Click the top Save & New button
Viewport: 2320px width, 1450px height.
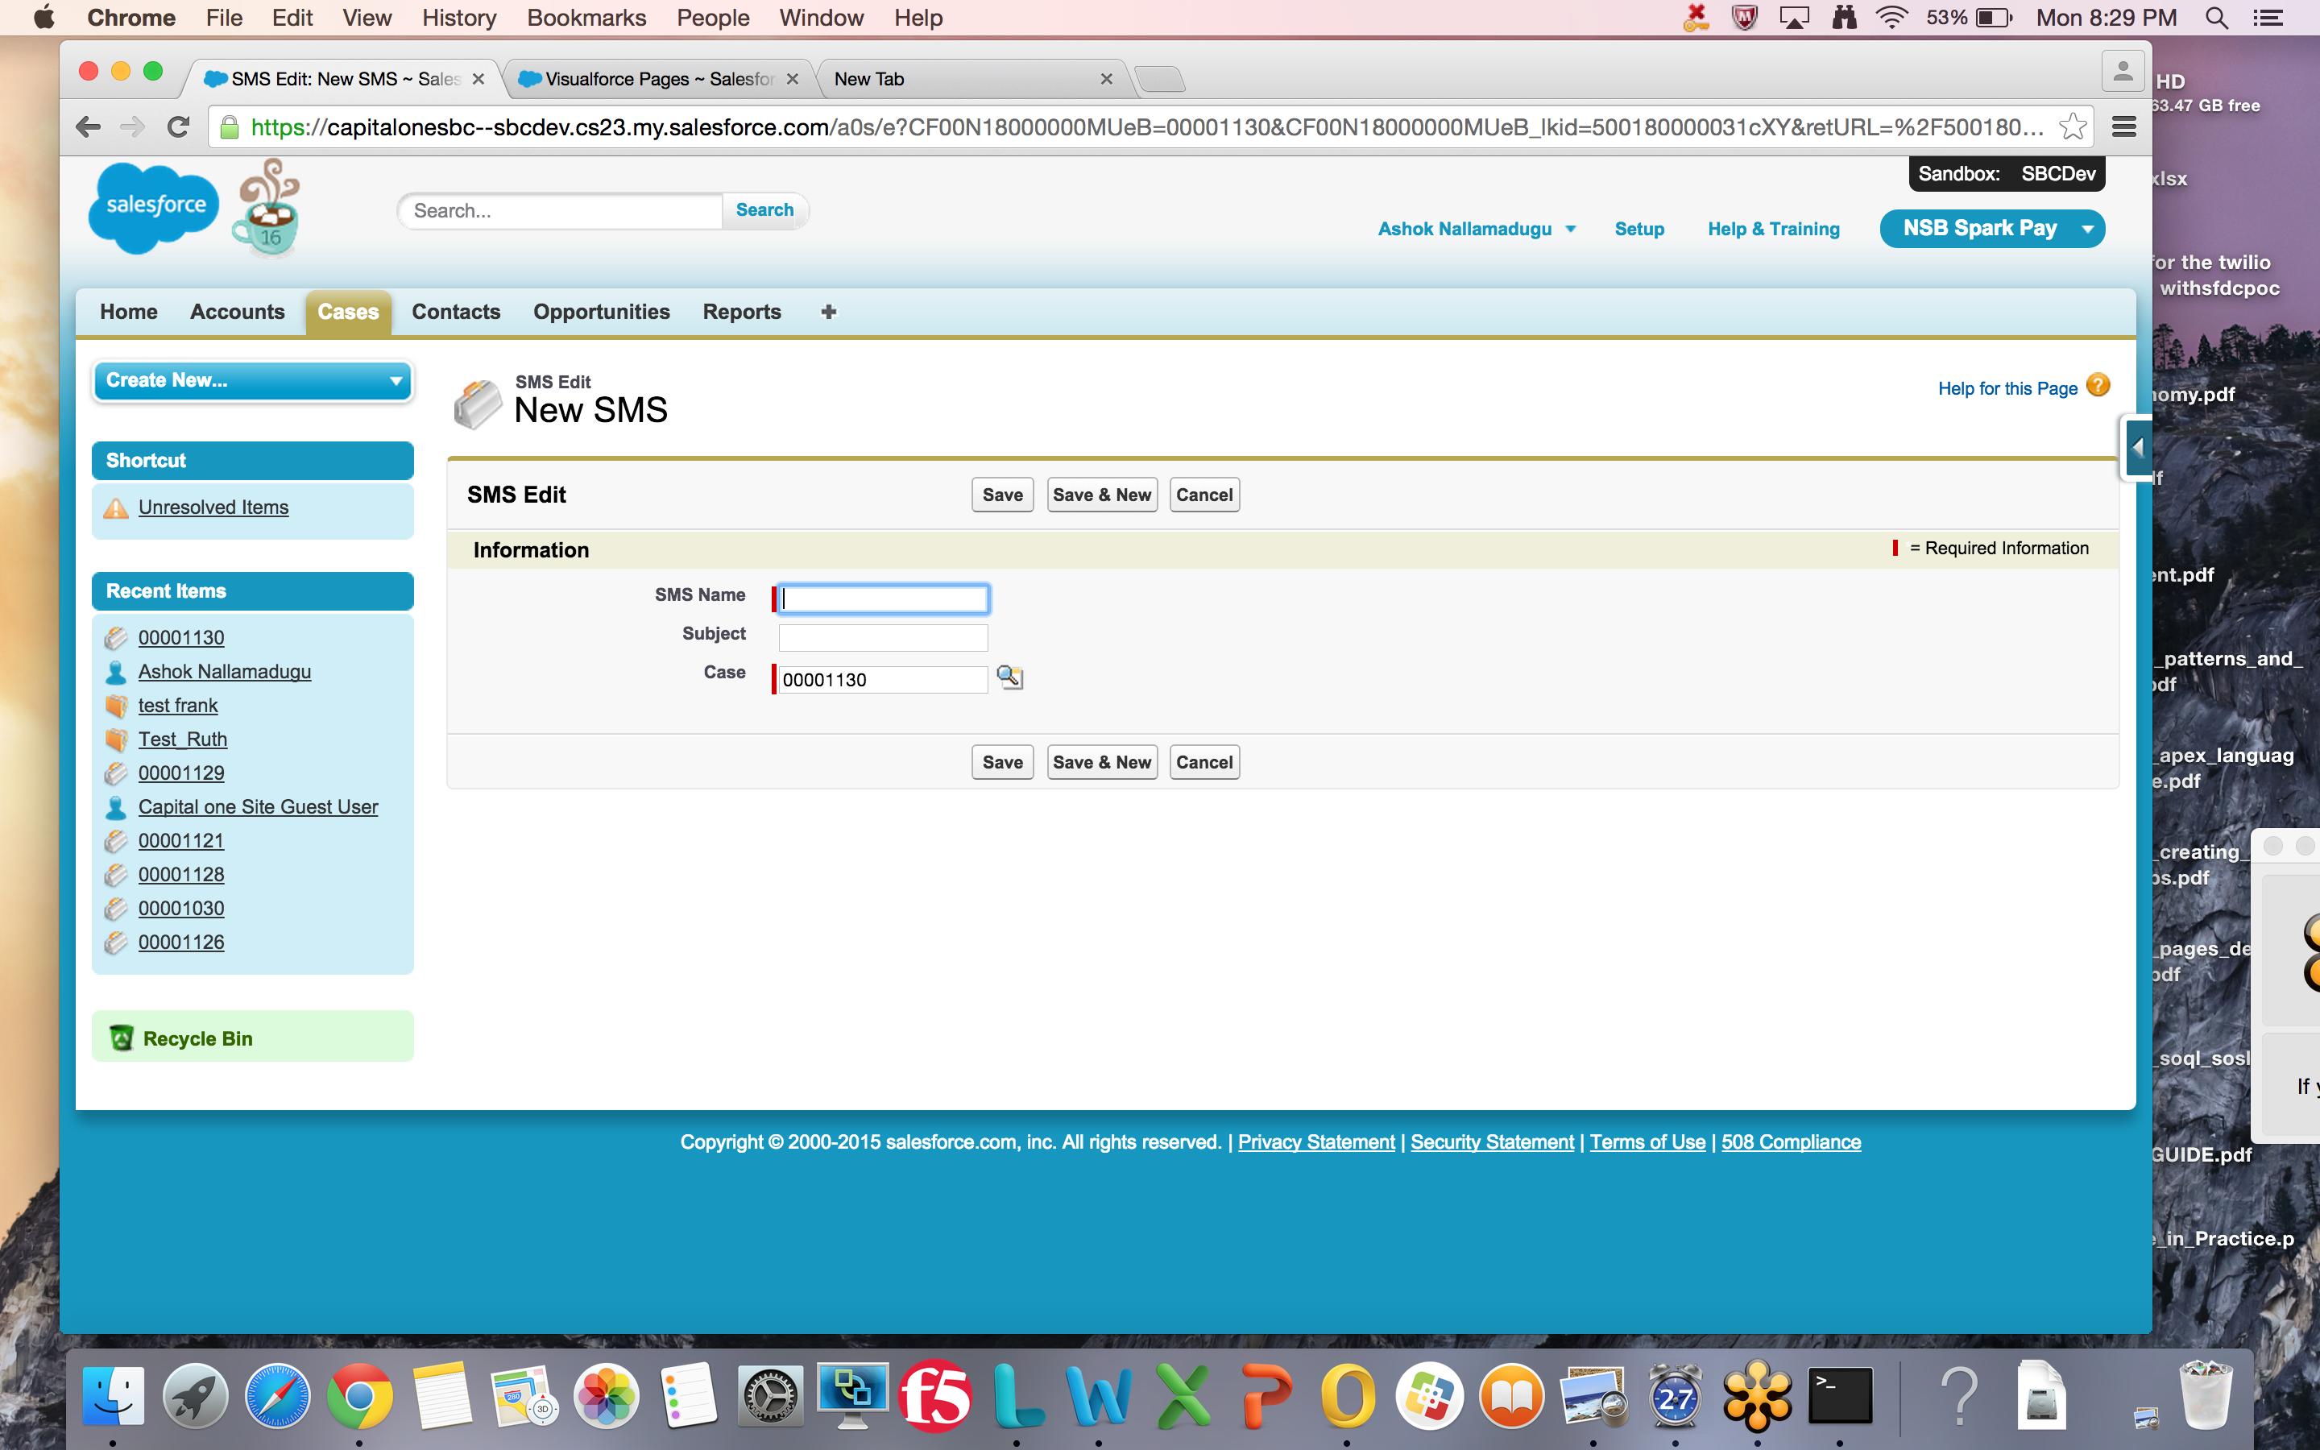pyautogui.click(x=1101, y=495)
